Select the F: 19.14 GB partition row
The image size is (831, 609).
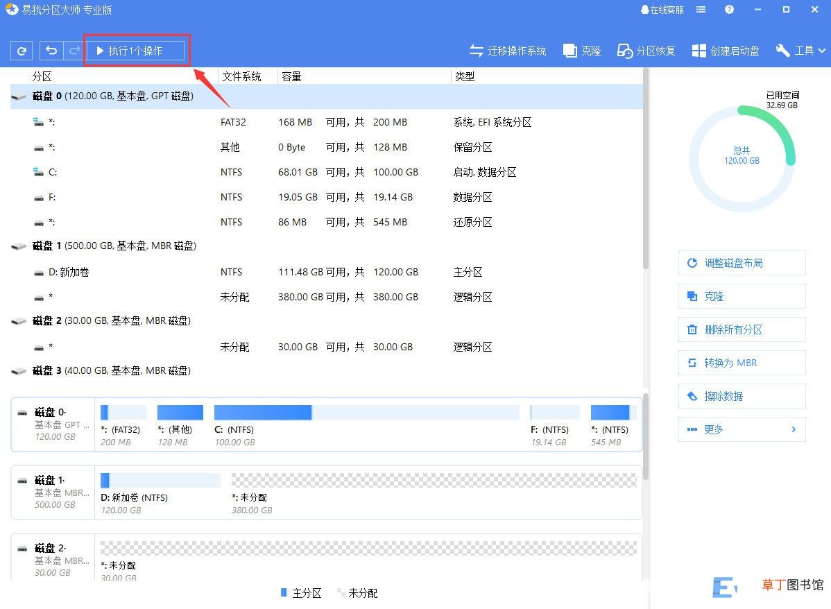pyautogui.click(x=327, y=197)
